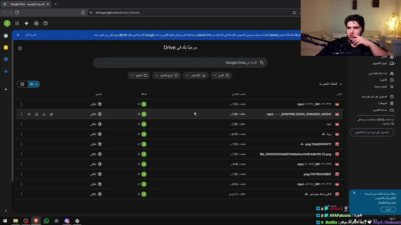Image resolution: width=401 pixels, height=225 pixels.
Task: Click the Owner column header
Action: [x=144, y=94]
